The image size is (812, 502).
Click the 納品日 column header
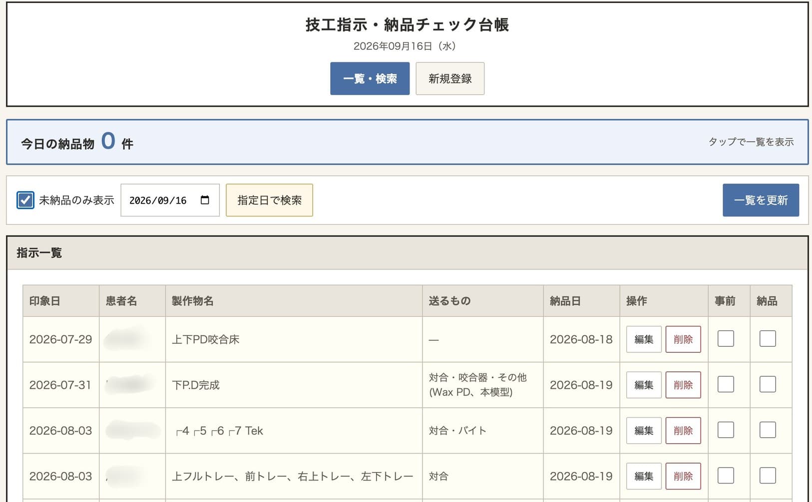pyautogui.click(x=581, y=301)
